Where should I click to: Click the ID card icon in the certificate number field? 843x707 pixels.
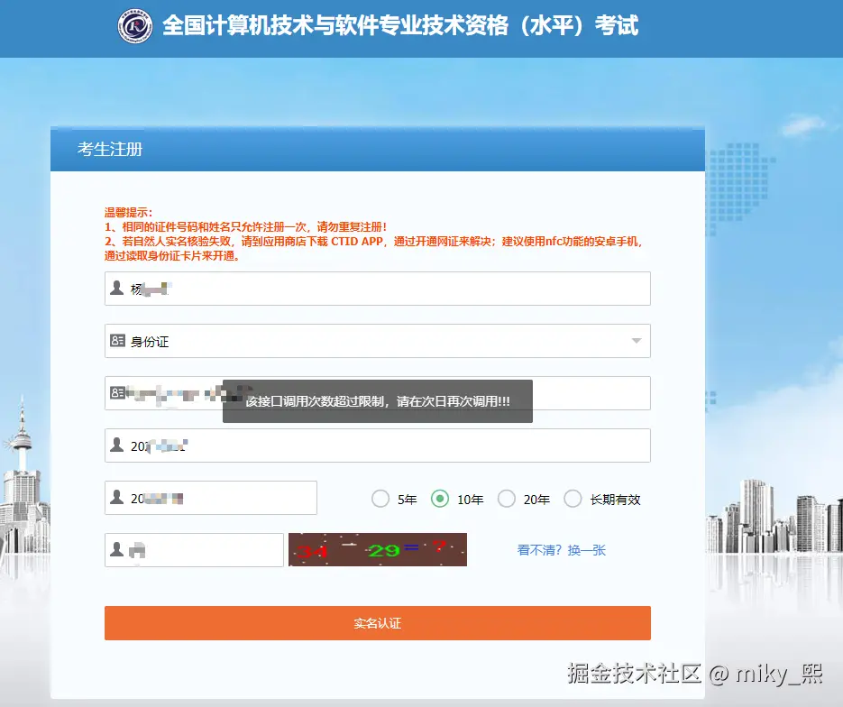click(x=116, y=392)
